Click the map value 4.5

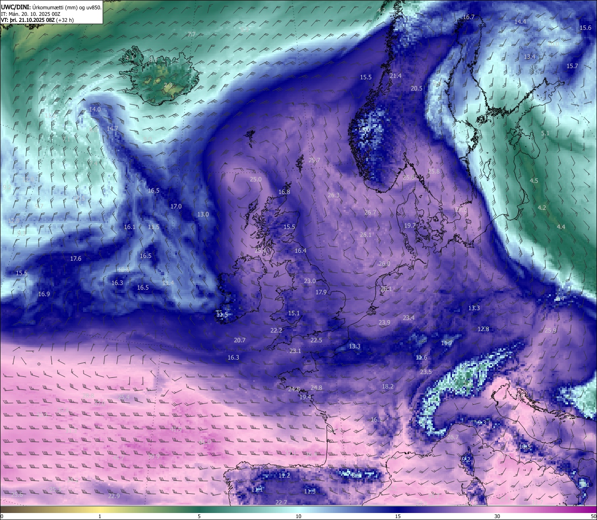(x=534, y=181)
